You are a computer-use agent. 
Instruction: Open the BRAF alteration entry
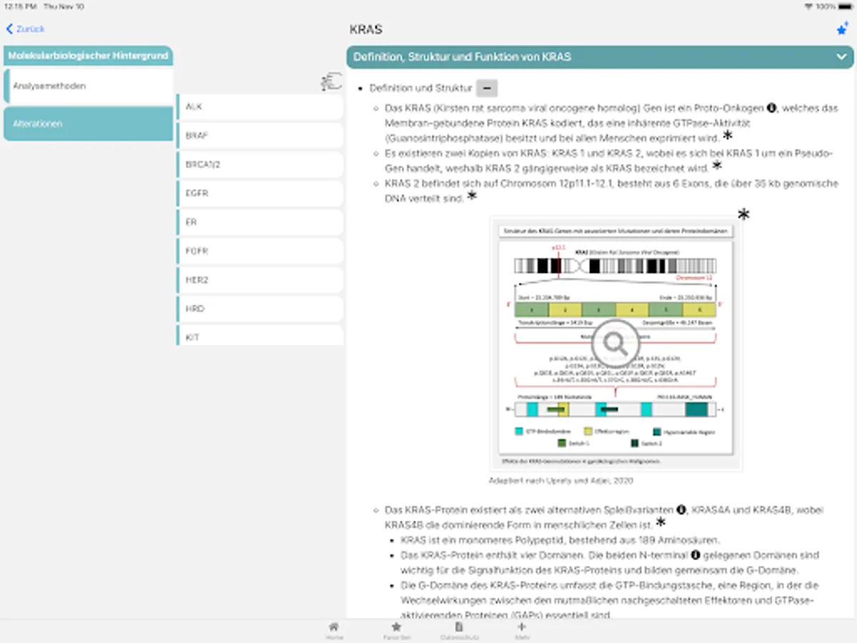260,135
